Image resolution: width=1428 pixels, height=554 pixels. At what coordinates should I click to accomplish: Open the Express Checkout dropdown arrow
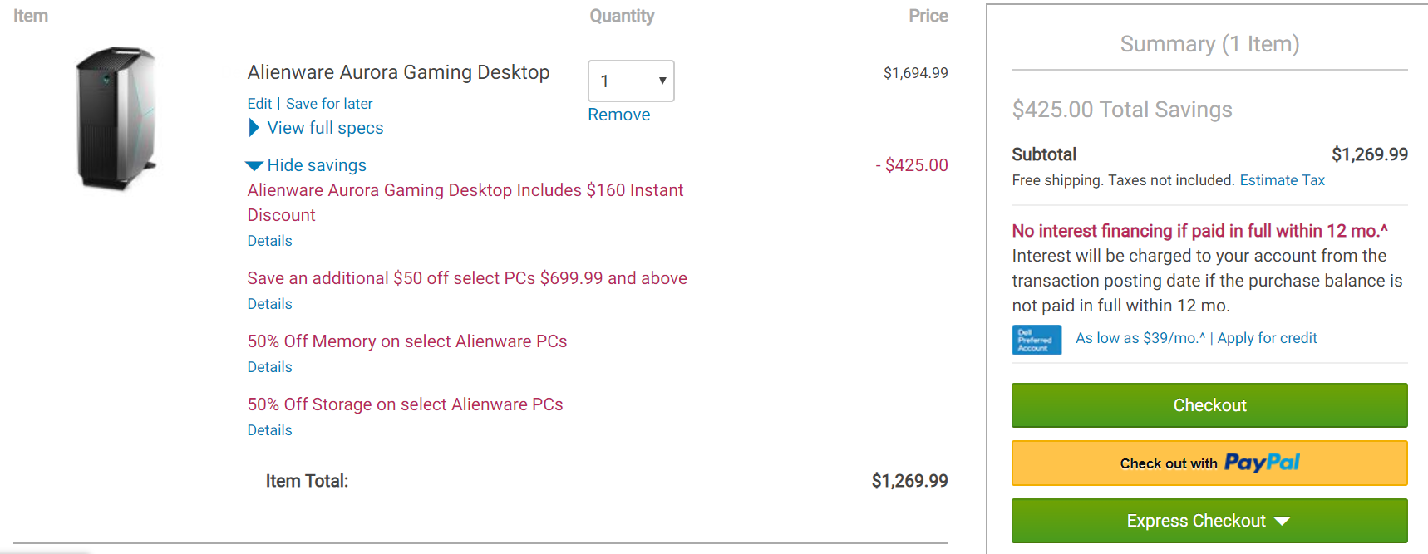click(1282, 521)
